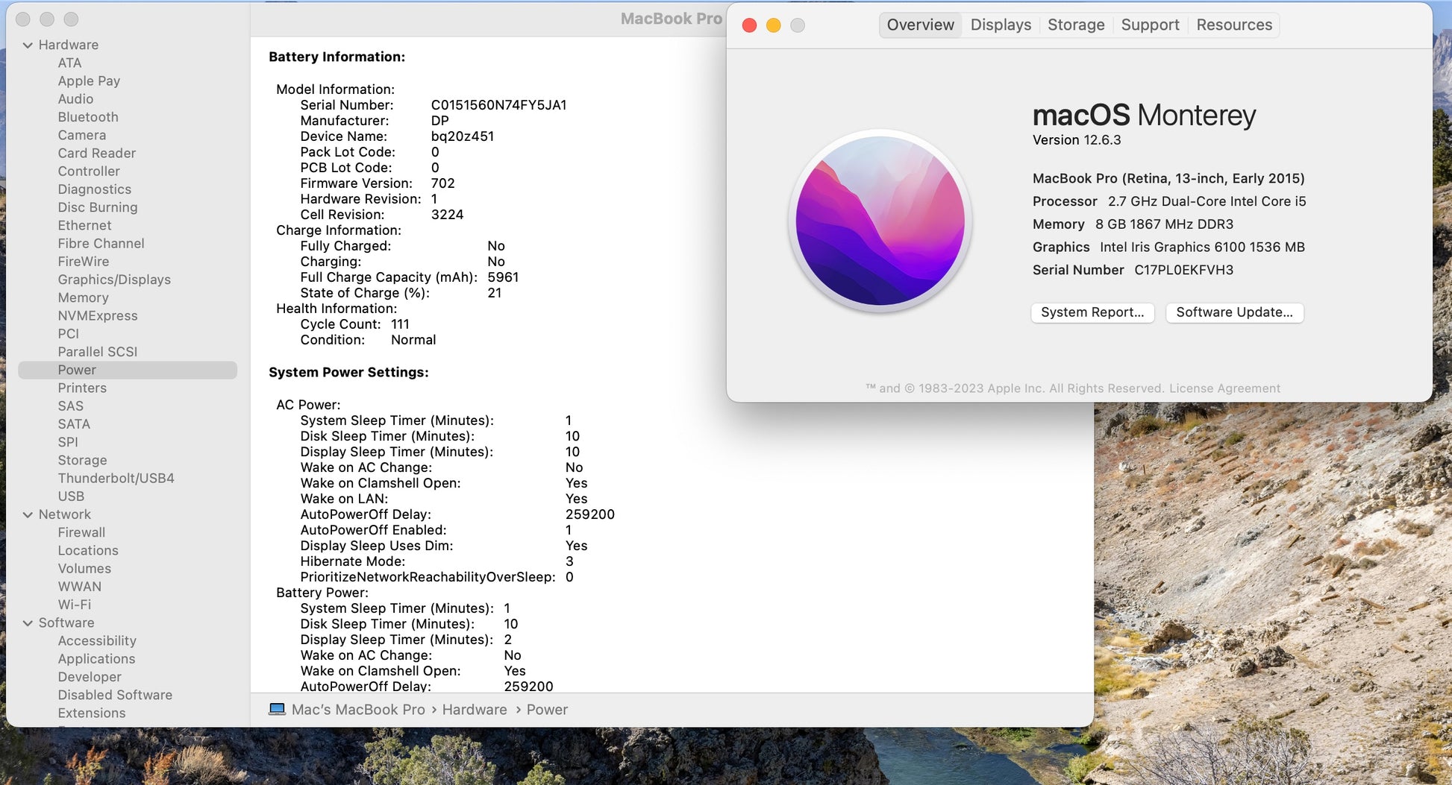Click the System Report... button
The width and height of the screenshot is (1452, 785).
point(1092,312)
